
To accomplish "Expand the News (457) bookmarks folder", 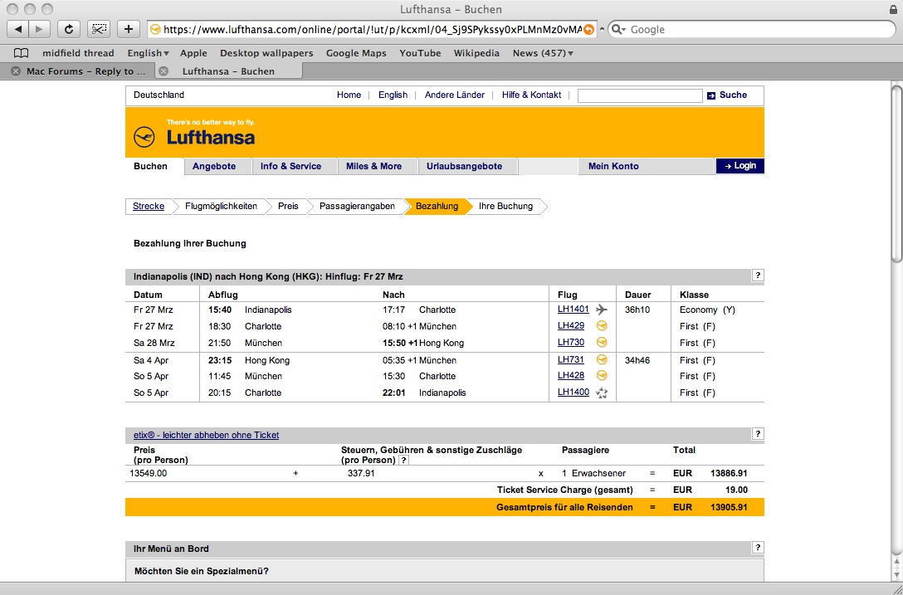I will pos(543,53).
